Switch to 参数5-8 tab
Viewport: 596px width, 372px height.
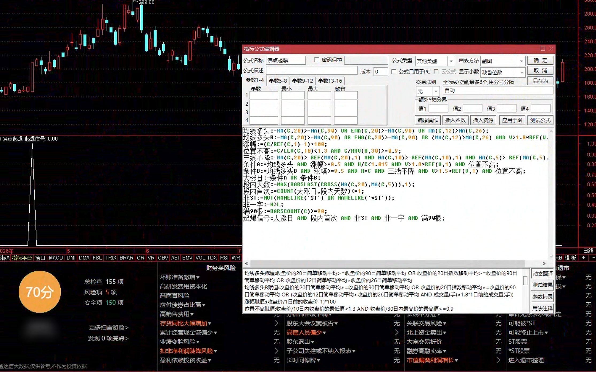pos(278,81)
